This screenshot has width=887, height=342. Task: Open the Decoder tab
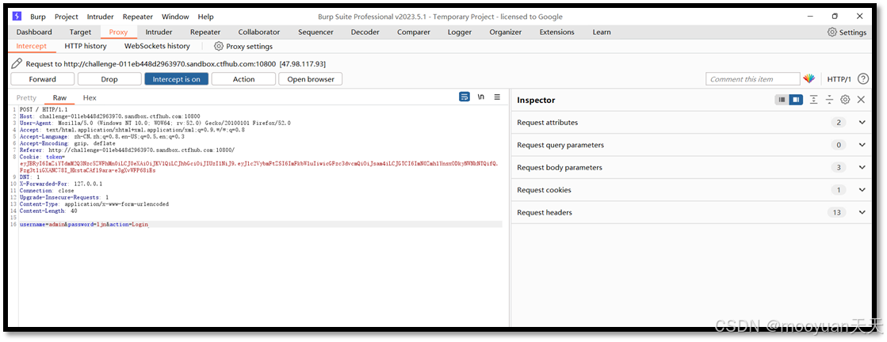[x=365, y=32]
